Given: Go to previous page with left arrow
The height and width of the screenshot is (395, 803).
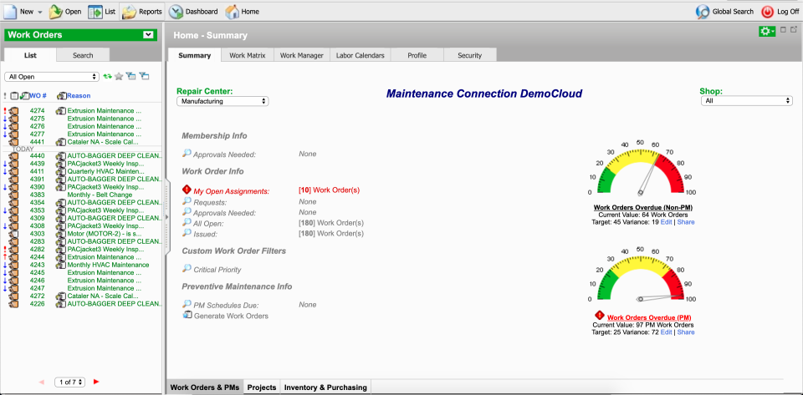Looking at the screenshot, I should click(42, 382).
